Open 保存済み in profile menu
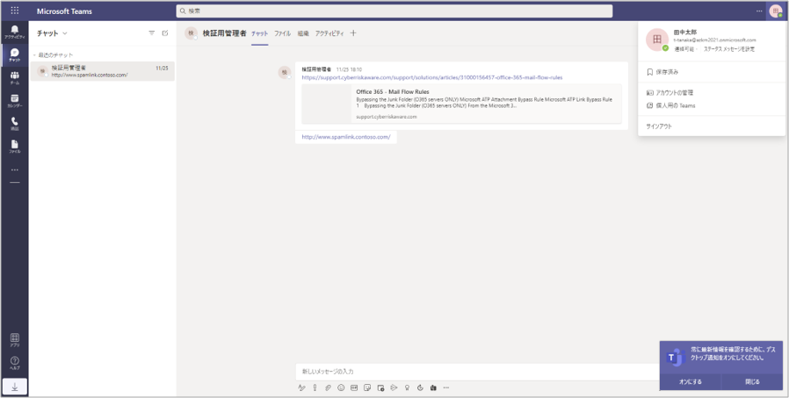Viewport: 789px width, 398px height. pyautogui.click(x=711, y=72)
